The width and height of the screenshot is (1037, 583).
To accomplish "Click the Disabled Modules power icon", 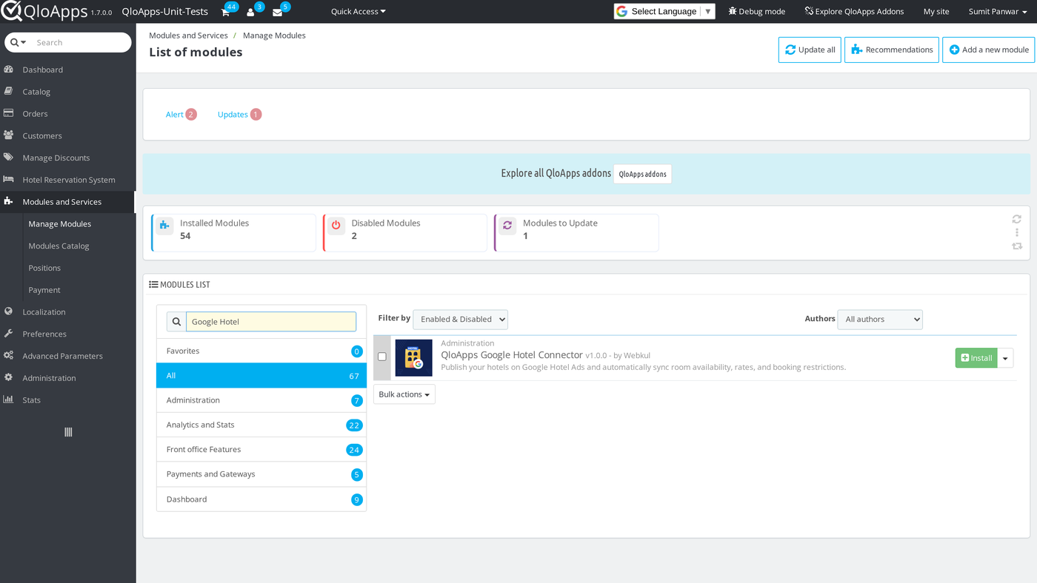I will click(x=336, y=225).
